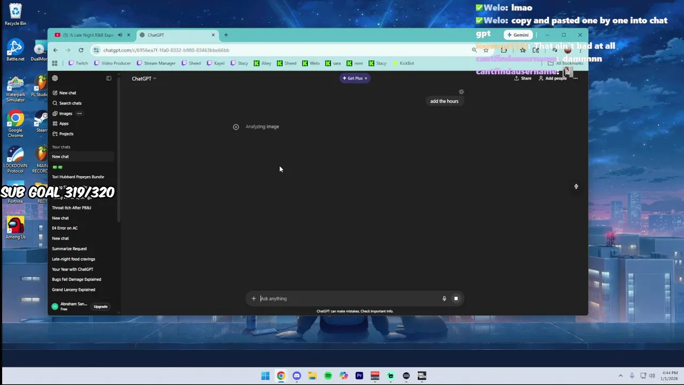Open the ChatGPT model selector dropdown
Image resolution: width=684 pixels, height=385 pixels.
144,79
